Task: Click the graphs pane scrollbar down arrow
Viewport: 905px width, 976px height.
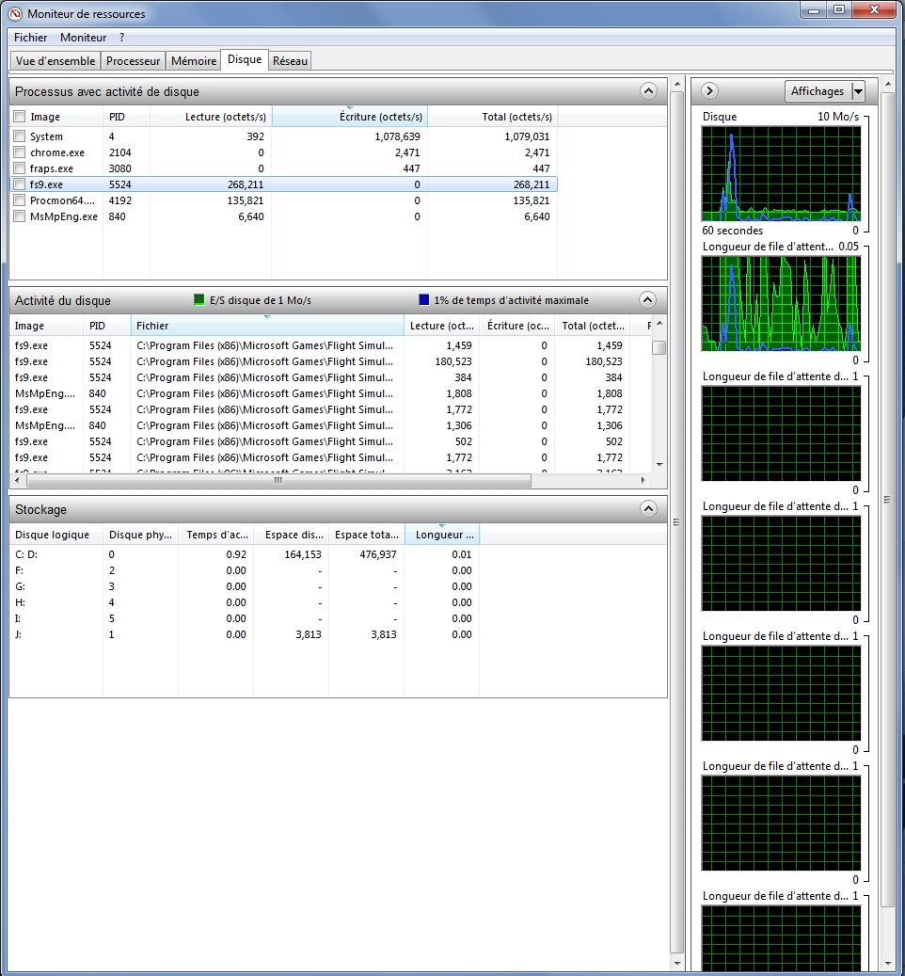Action: 887,964
